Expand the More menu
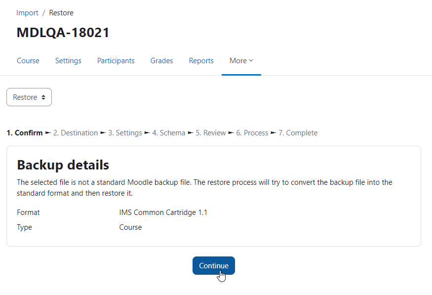The width and height of the screenshot is (432, 295). point(241,61)
